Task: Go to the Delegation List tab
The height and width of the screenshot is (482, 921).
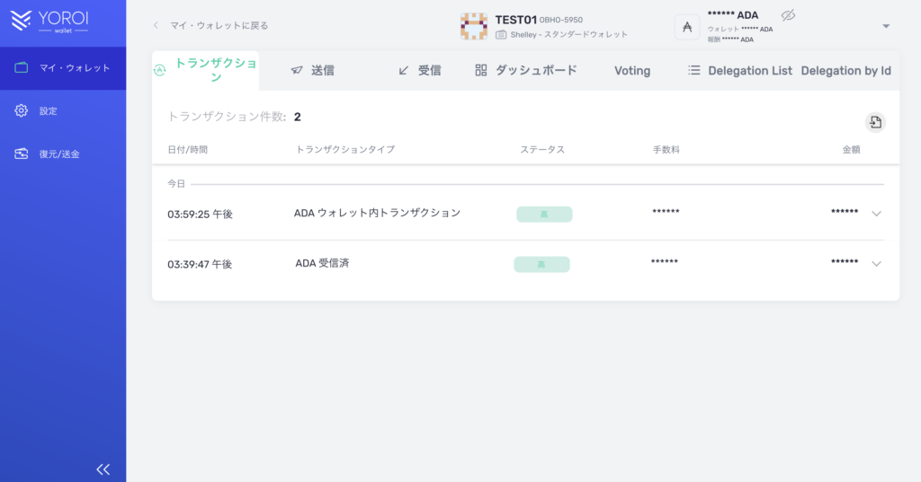Action: (x=739, y=71)
